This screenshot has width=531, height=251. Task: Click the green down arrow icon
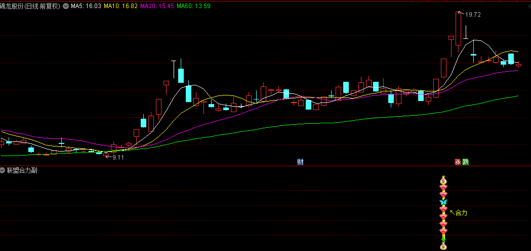(443, 238)
